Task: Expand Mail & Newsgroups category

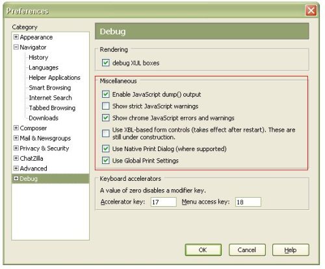Action: [x=16, y=138]
